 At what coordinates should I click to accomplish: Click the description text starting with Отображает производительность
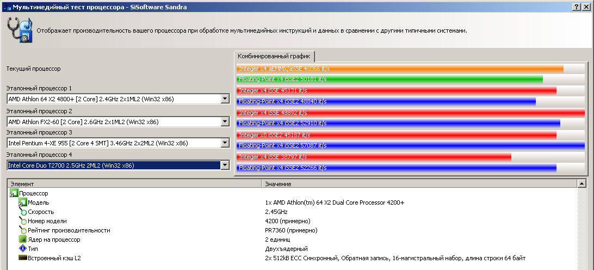coord(251,30)
